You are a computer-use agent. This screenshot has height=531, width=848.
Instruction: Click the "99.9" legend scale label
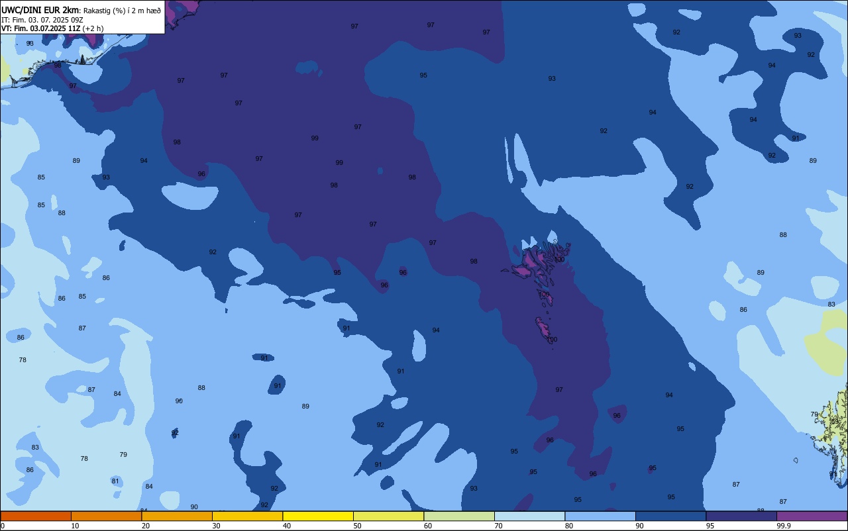pyautogui.click(x=784, y=526)
